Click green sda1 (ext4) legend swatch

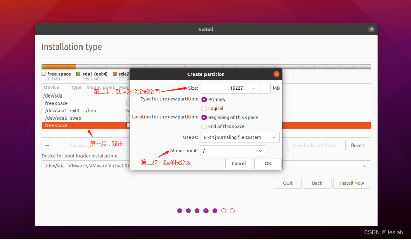click(x=78, y=74)
